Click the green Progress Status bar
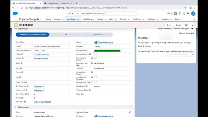Viewport: 208px width, 117px height. (107, 51)
